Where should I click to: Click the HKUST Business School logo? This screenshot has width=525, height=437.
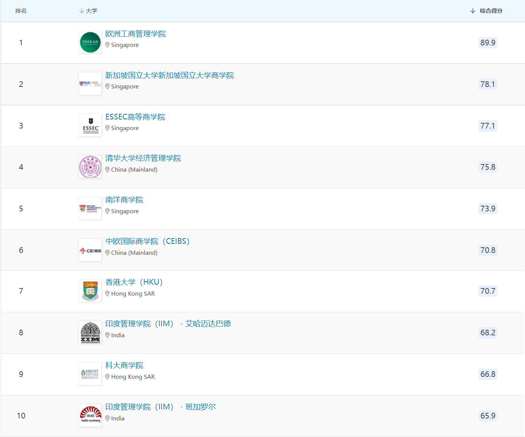click(x=90, y=374)
